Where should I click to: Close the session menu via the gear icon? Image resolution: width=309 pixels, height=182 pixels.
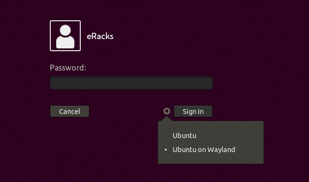click(167, 111)
